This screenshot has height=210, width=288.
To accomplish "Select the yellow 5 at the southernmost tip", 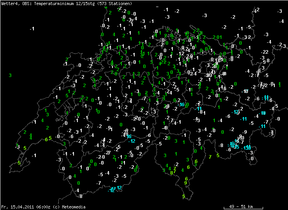I will (183, 196).
